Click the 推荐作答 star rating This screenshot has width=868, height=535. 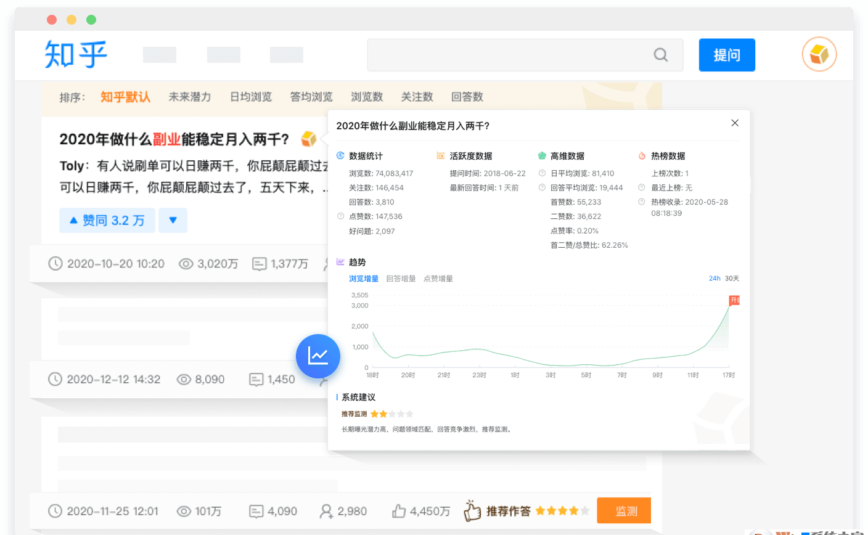point(562,511)
